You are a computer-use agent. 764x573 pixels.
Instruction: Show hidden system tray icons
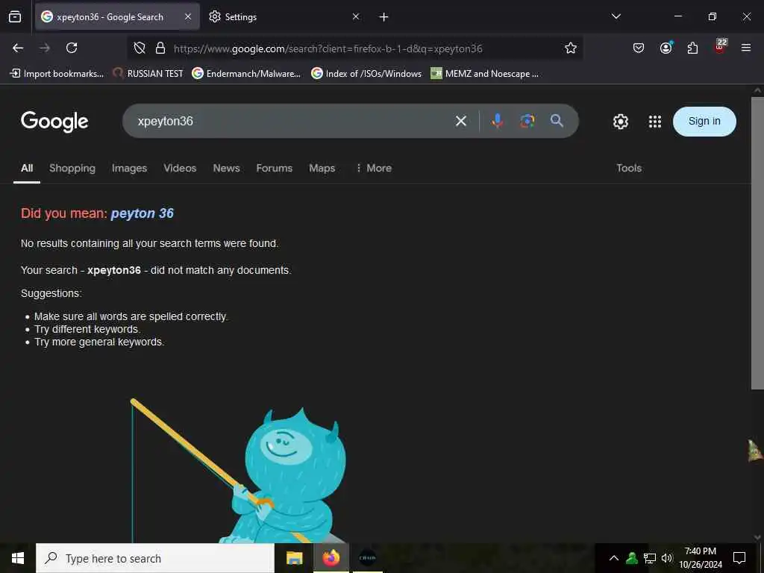[614, 558]
